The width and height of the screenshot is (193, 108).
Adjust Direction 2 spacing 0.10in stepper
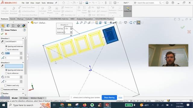tap(21, 77)
